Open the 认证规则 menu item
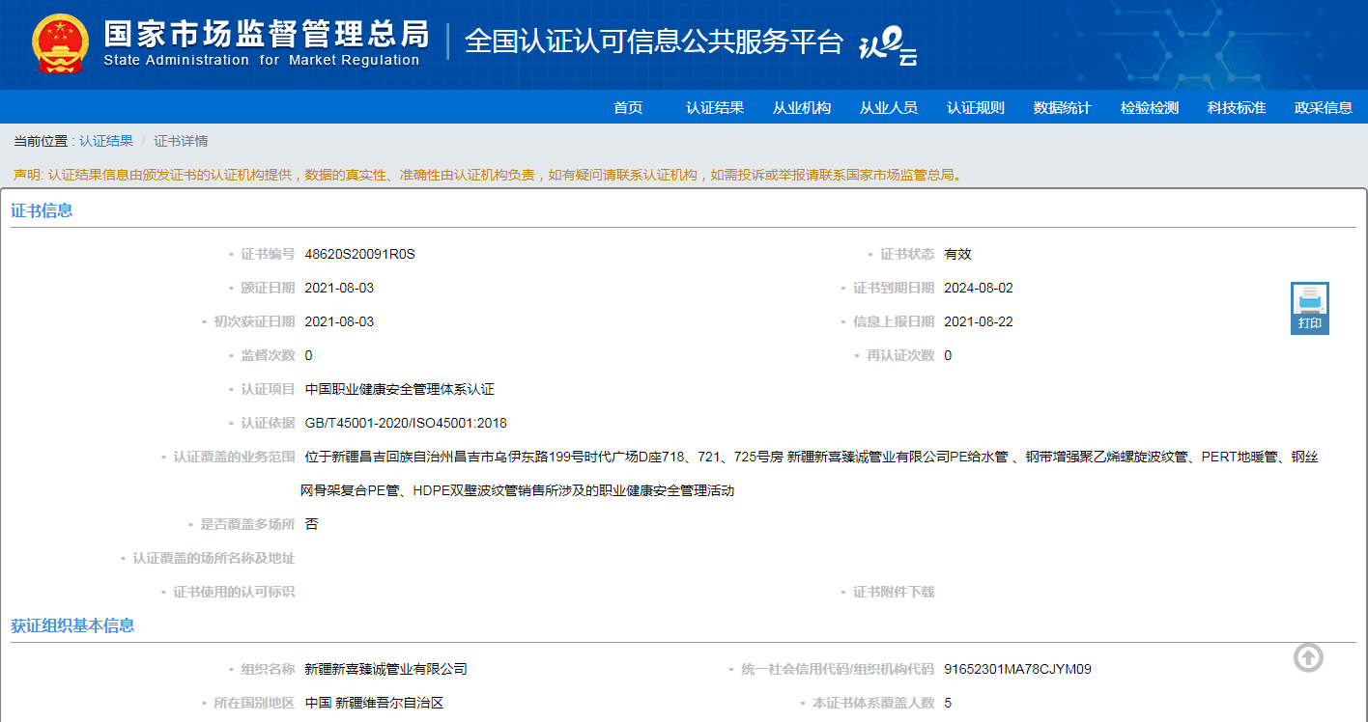This screenshot has width=1368, height=722. 976,107
